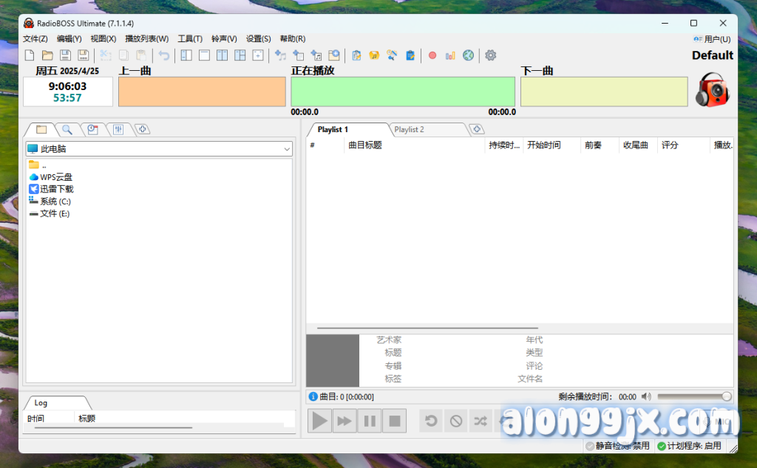Open the 用户(U) user dropdown
This screenshot has height=468, width=757.
click(712, 39)
